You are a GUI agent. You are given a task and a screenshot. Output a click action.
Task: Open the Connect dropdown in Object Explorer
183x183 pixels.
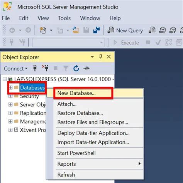[x=15, y=69]
